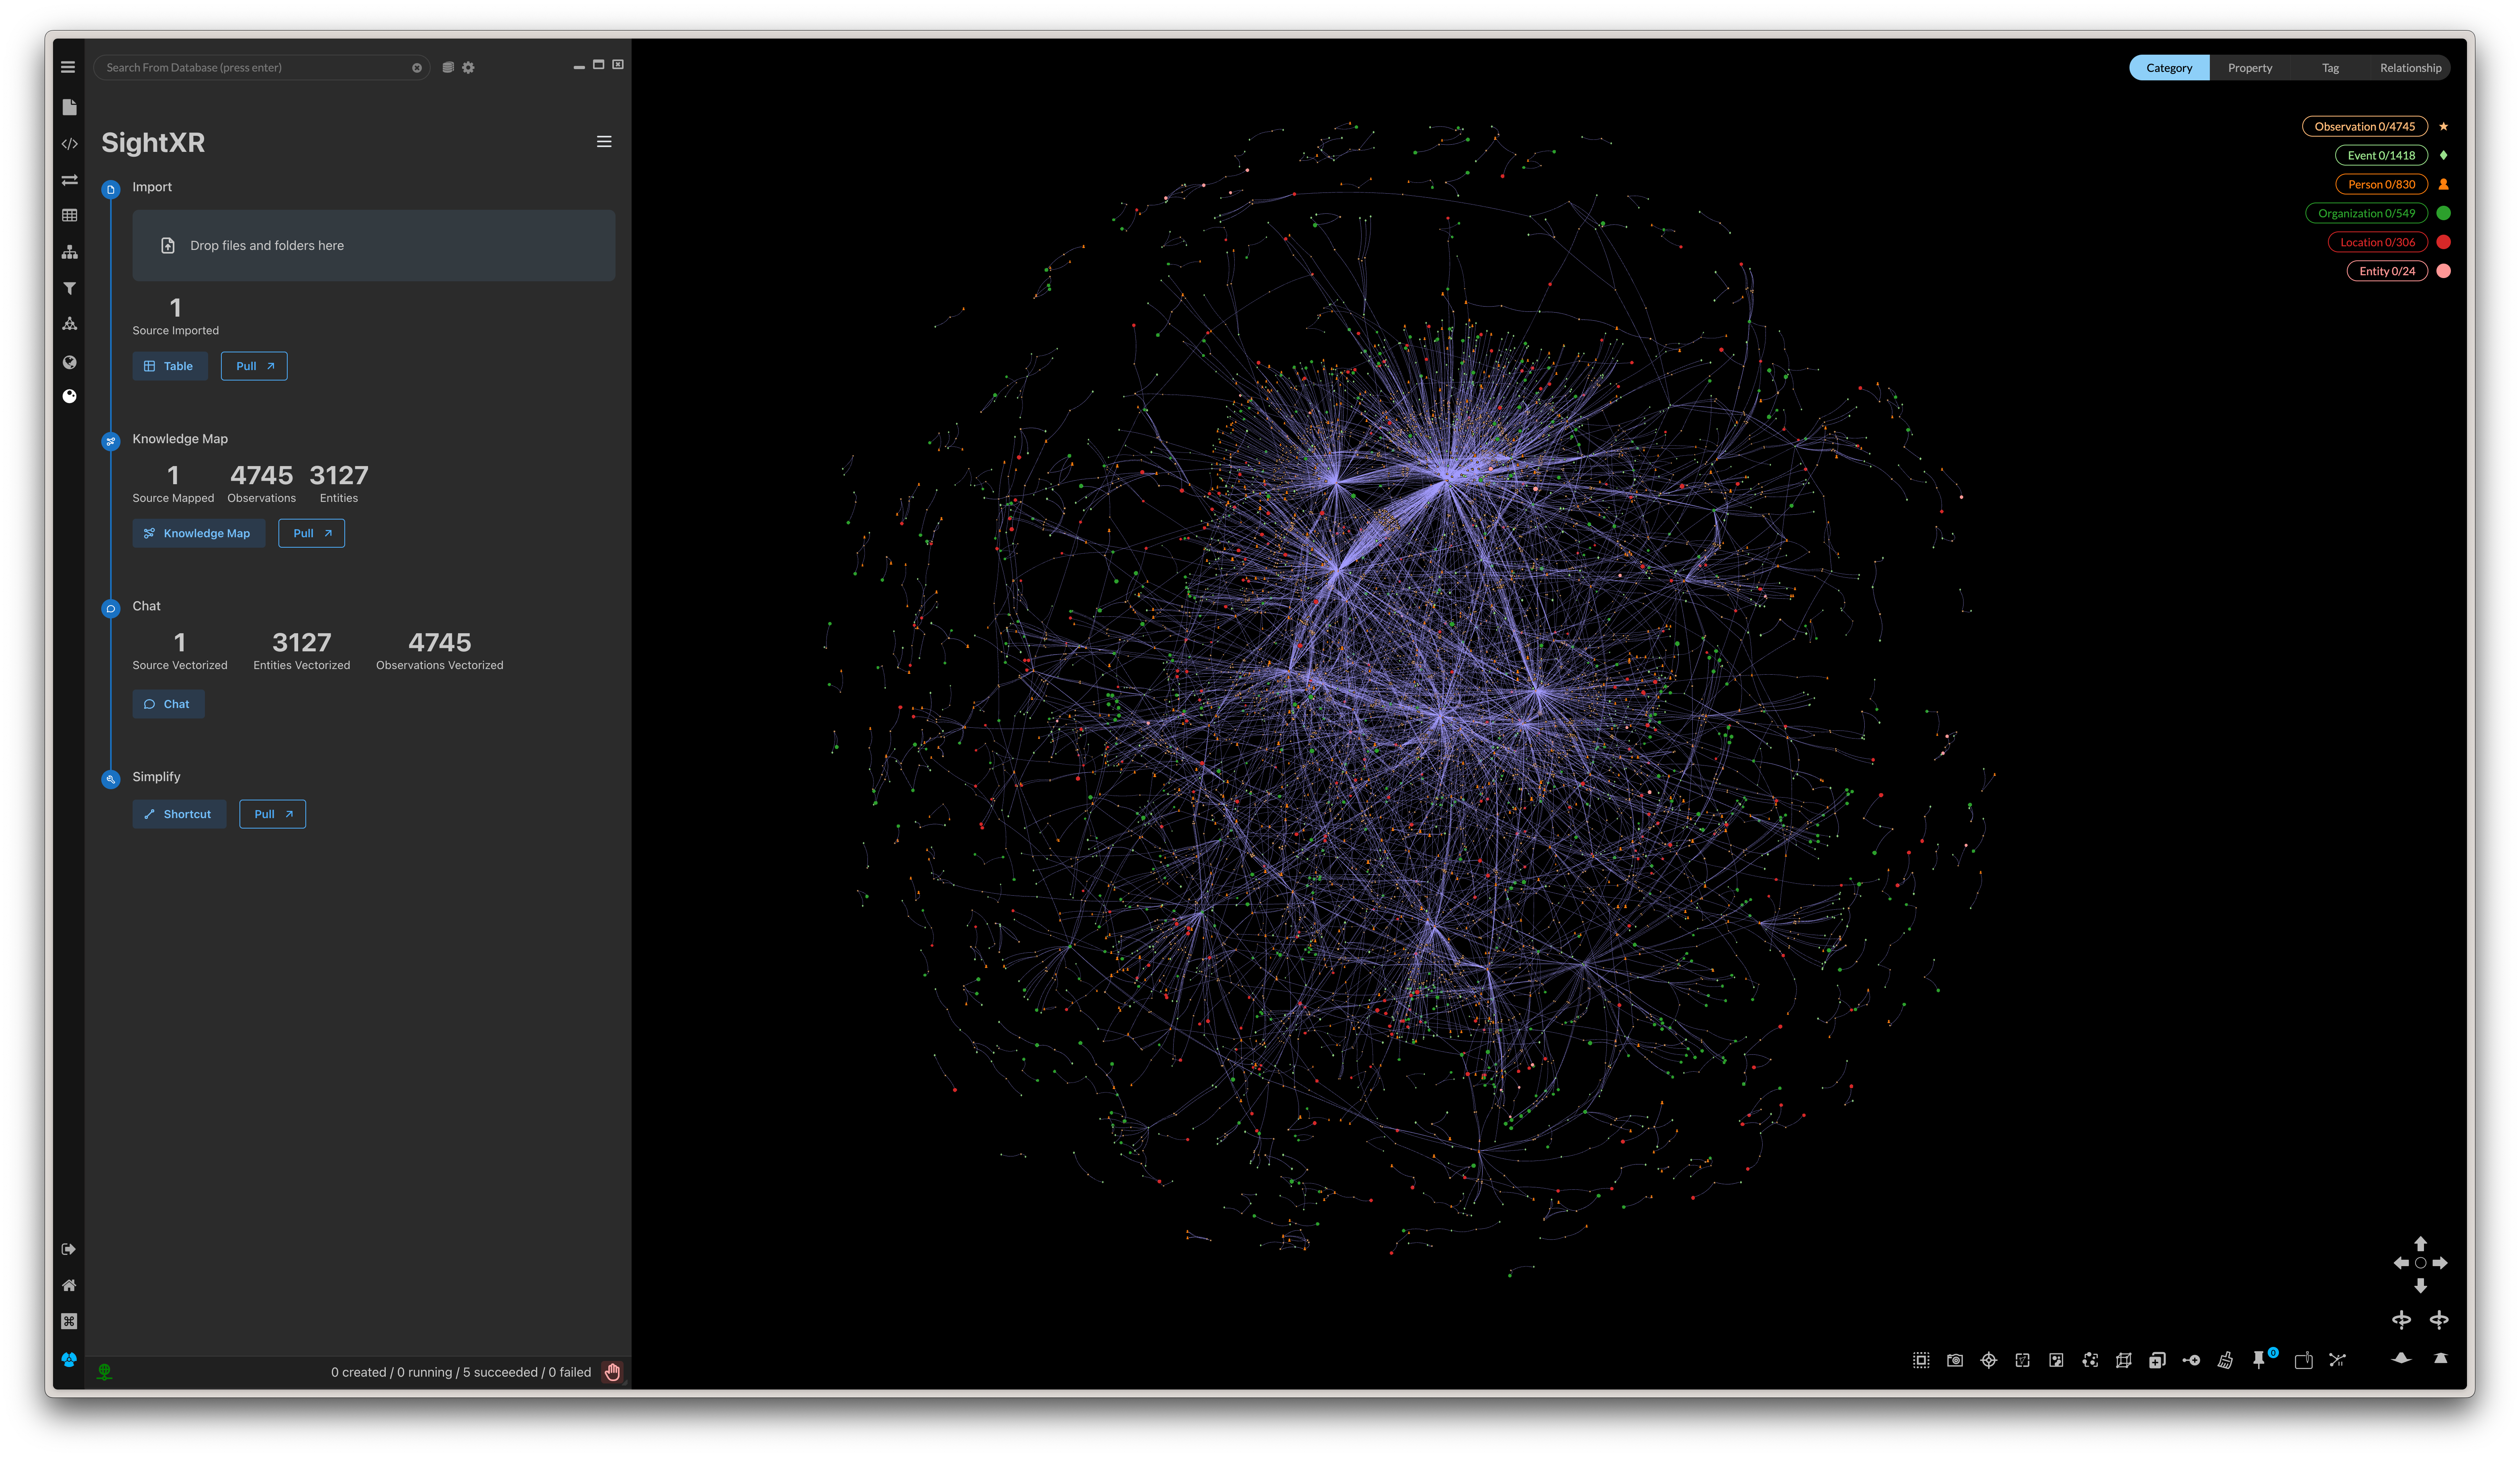The image size is (2520, 1457).
Task: Click the green network globe status icon
Action: (104, 1372)
